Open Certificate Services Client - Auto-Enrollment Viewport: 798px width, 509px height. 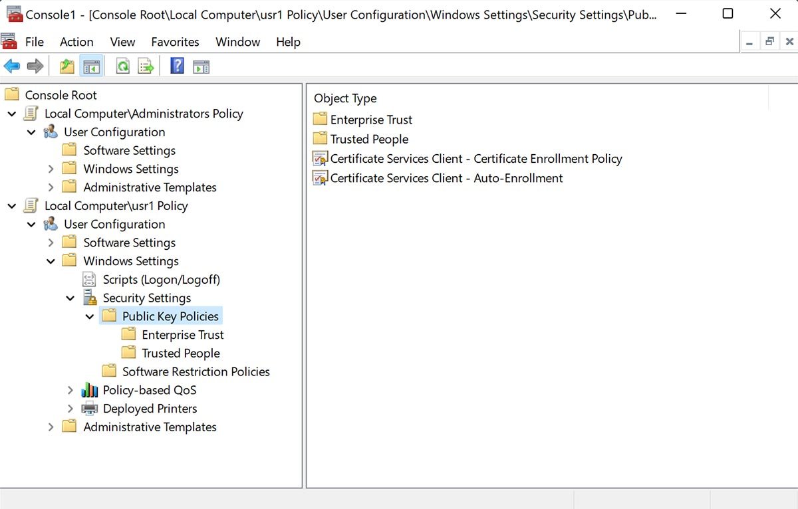click(x=446, y=178)
